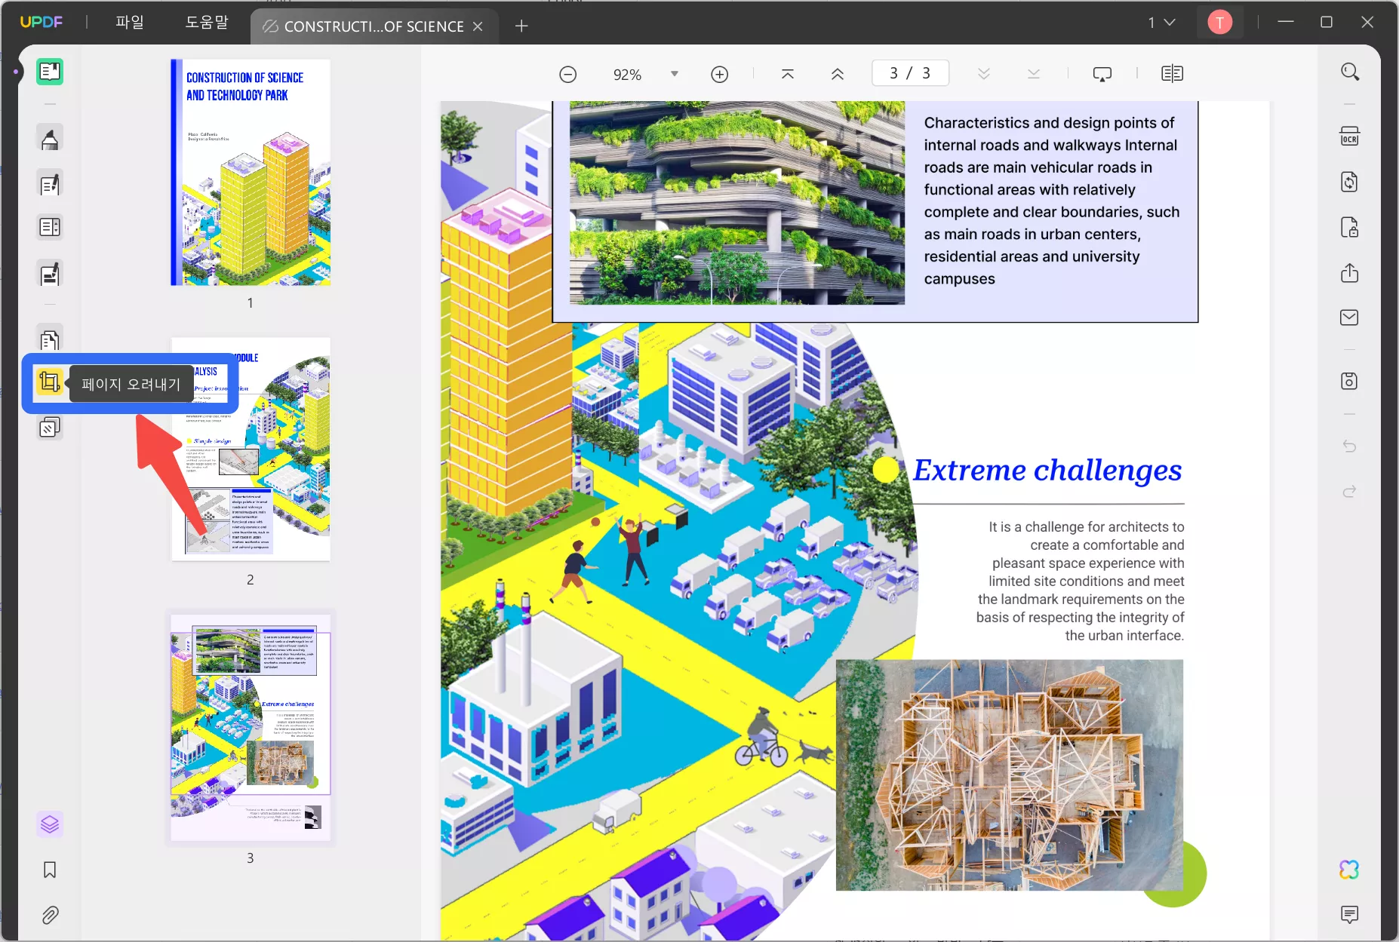Screen dimensions: 1399x942
Task: Open the 파일 menu
Action: (130, 23)
